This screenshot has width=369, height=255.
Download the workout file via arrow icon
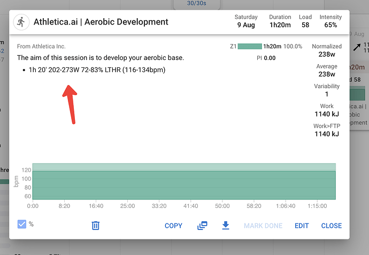point(226,226)
